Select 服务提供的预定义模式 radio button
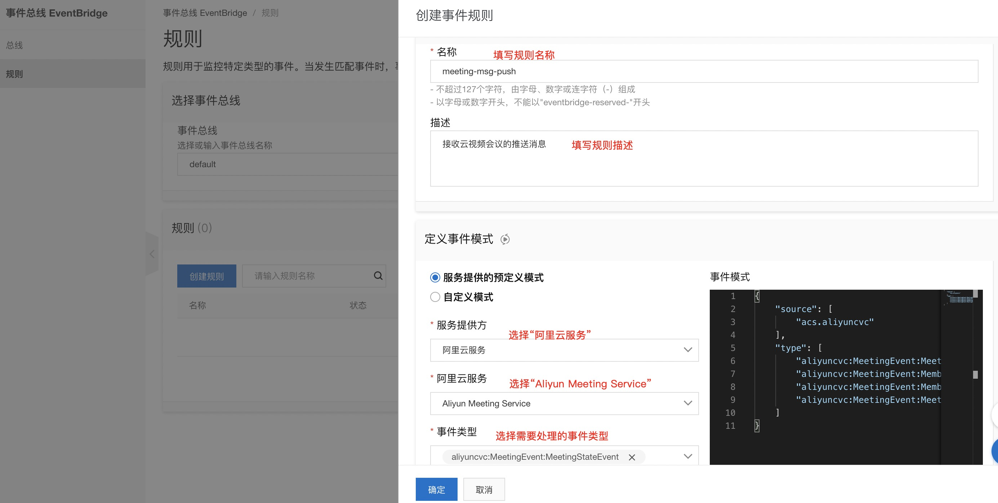Viewport: 998px width, 503px height. tap(435, 277)
